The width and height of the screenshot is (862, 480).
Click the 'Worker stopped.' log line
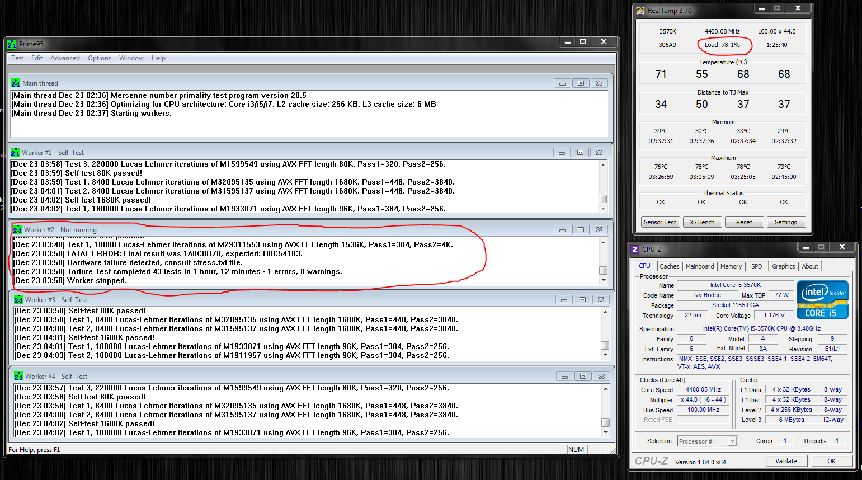point(70,280)
